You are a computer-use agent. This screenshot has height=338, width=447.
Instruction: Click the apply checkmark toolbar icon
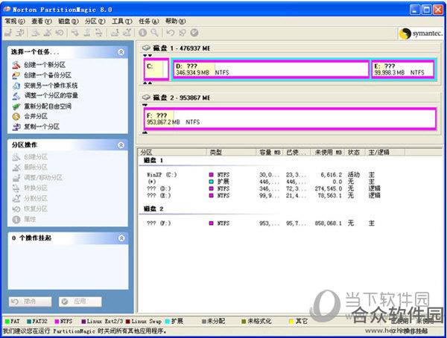pos(194,33)
